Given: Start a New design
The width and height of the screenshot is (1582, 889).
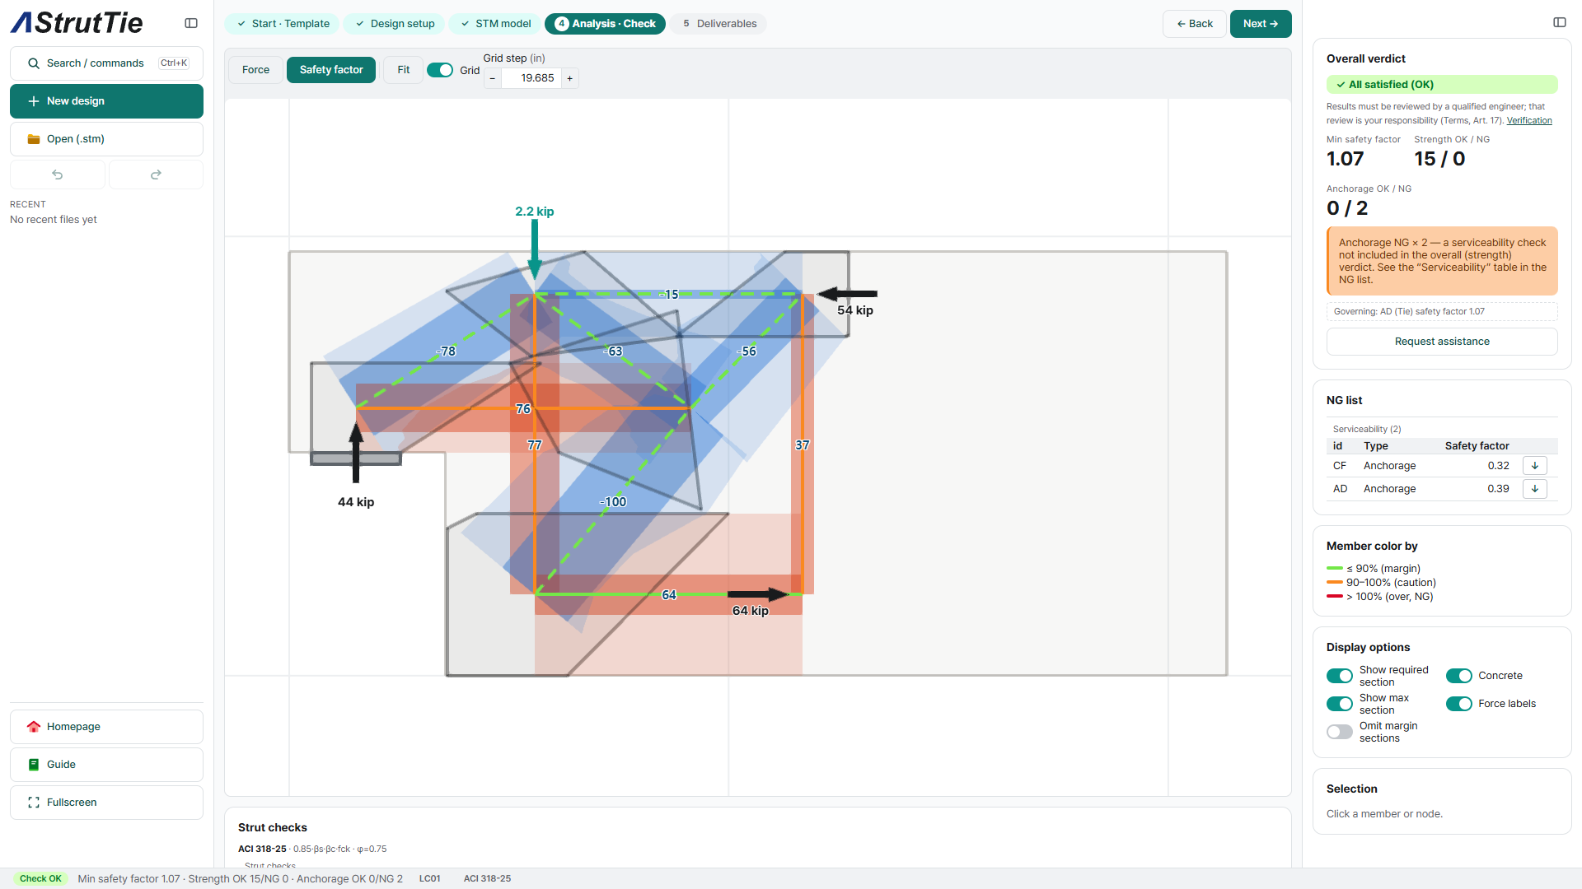Looking at the screenshot, I should (x=106, y=101).
